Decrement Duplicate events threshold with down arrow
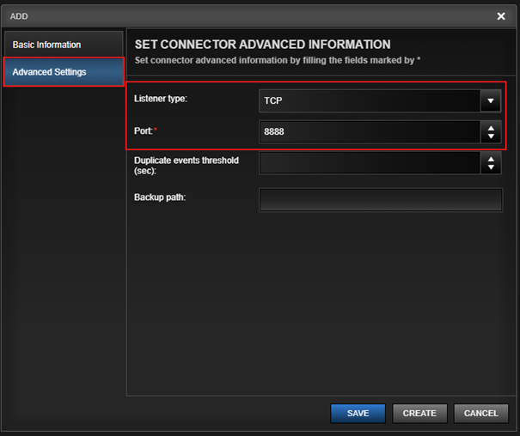 (491, 167)
